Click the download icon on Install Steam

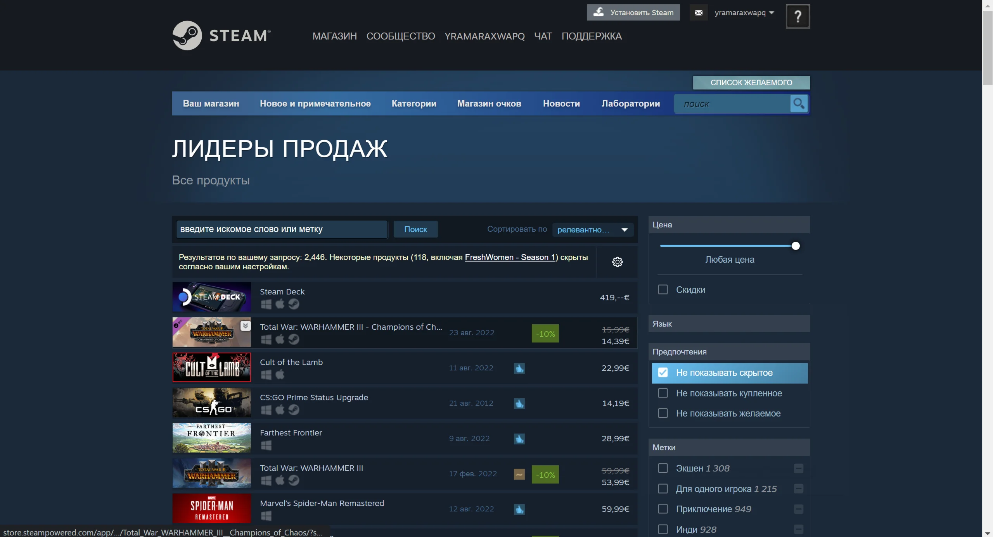[599, 12]
